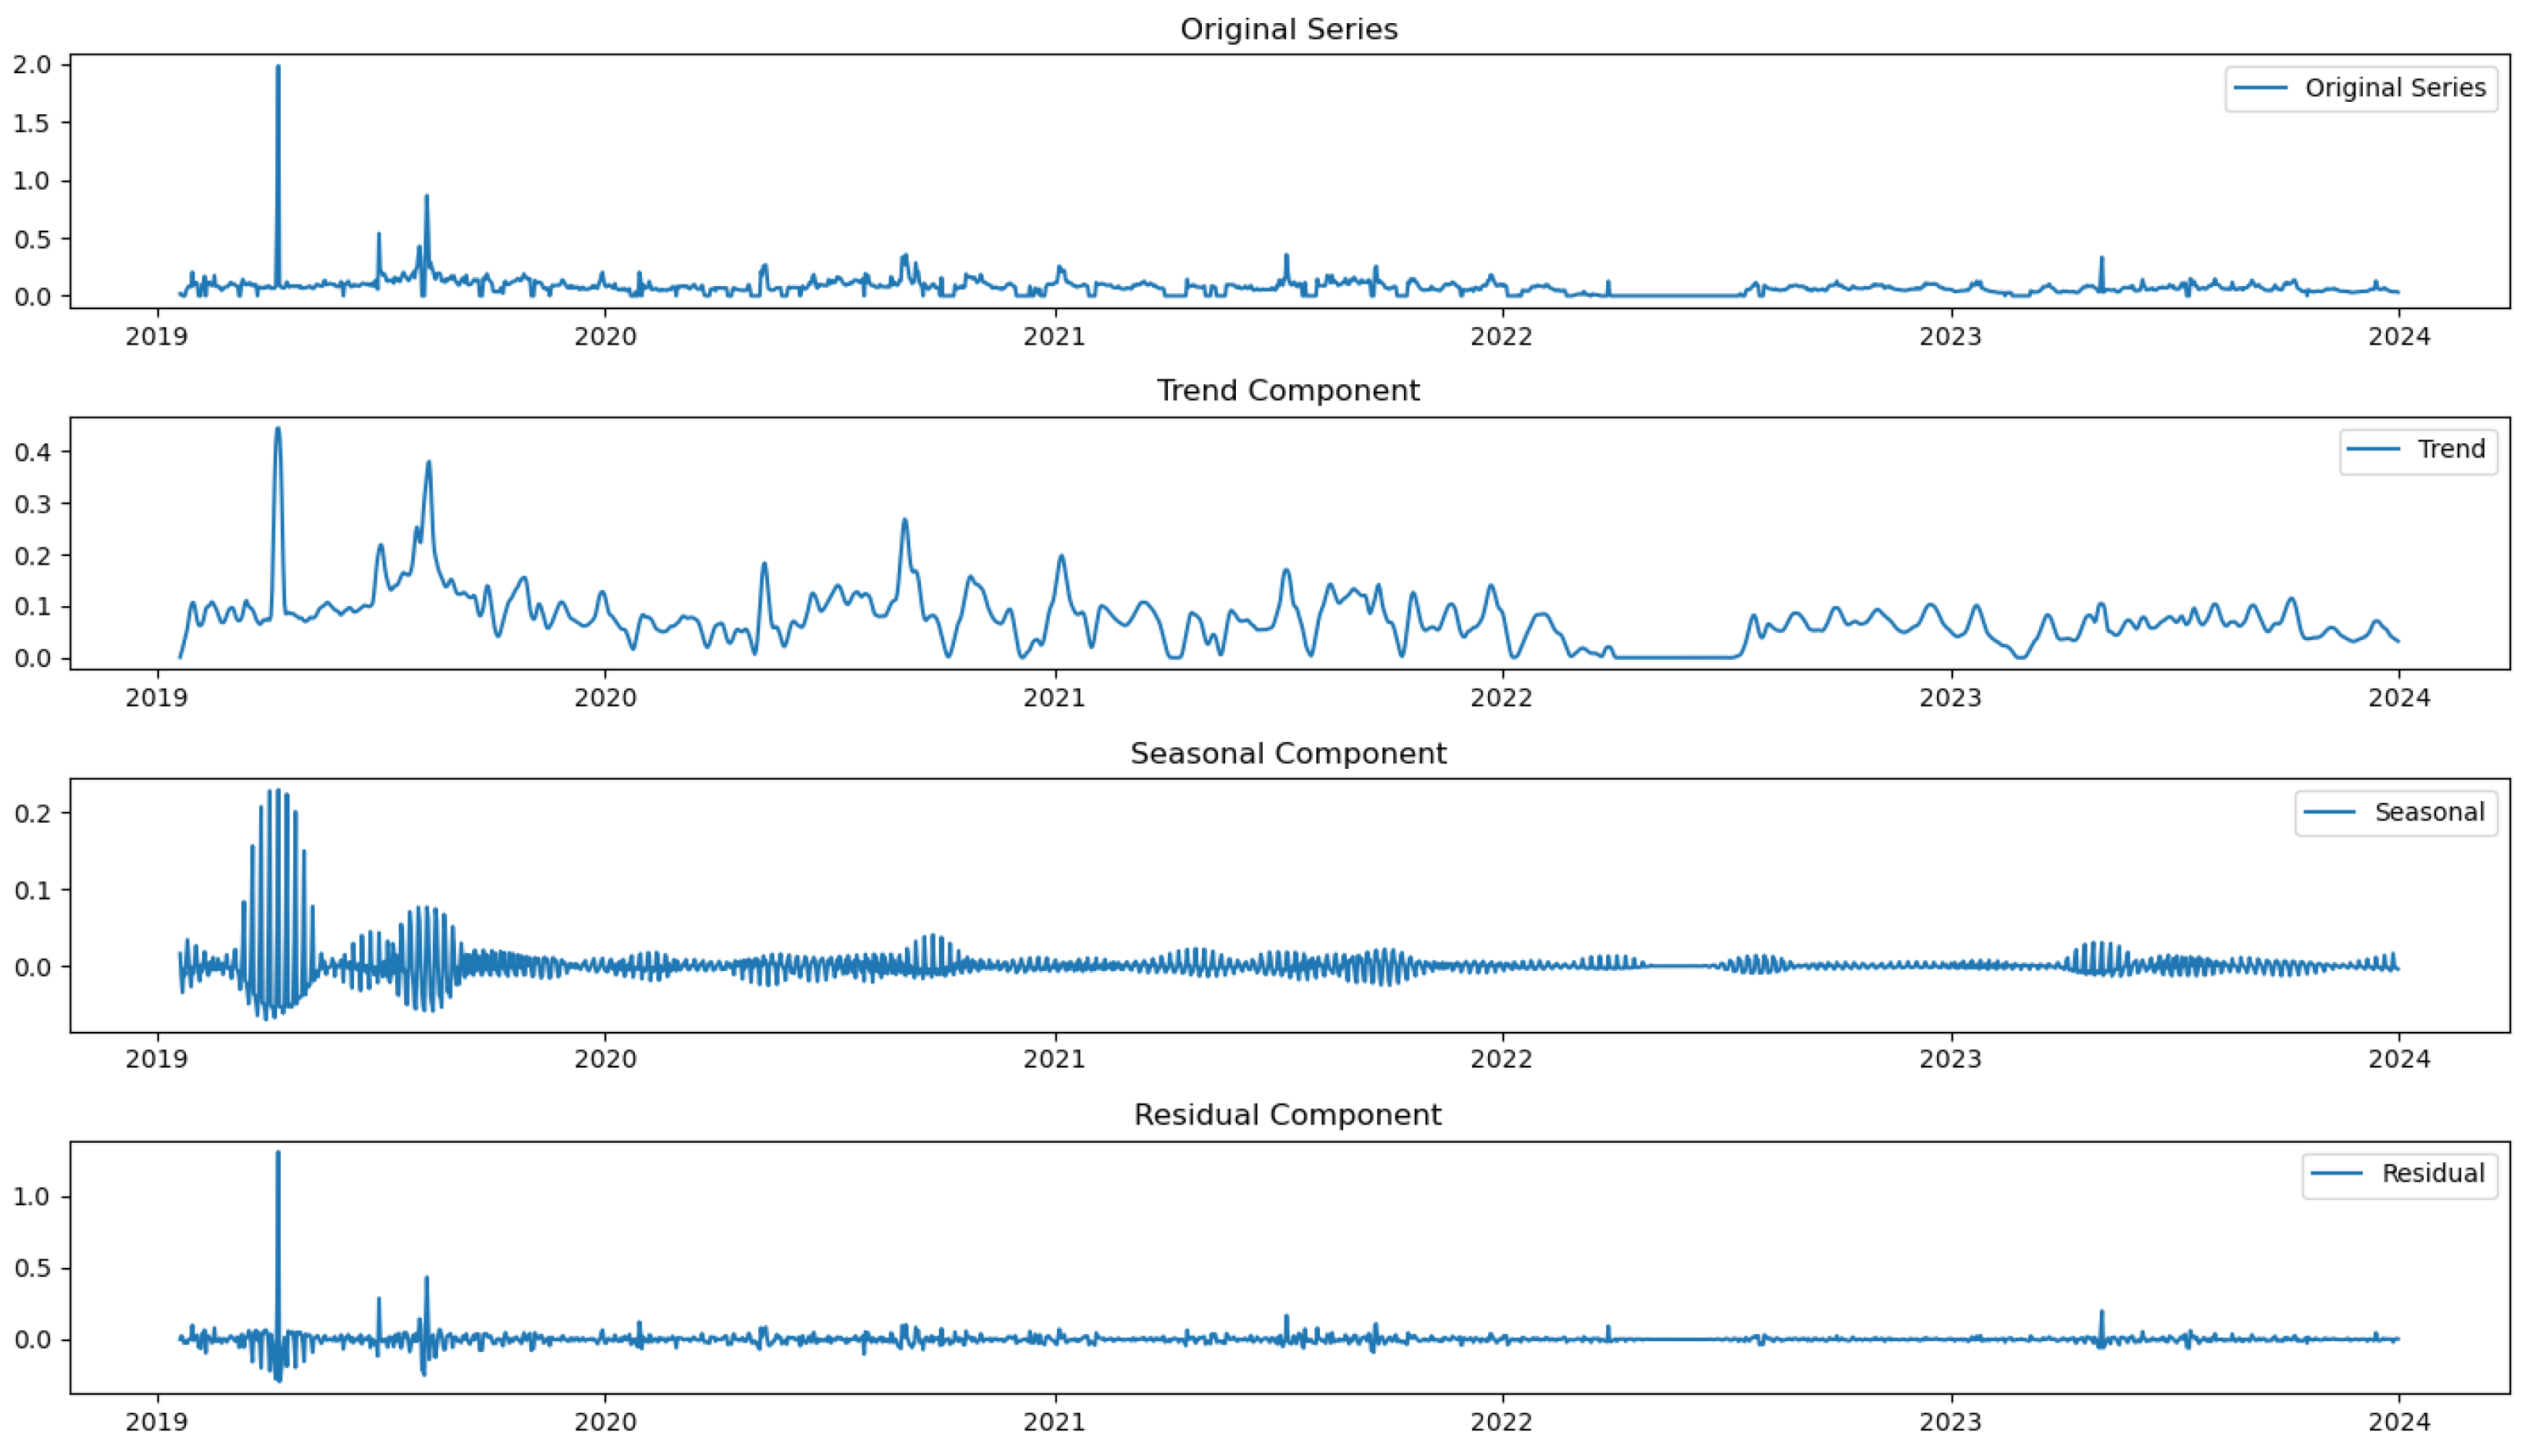The width and height of the screenshot is (2528, 1456).
Task: Click the 2022 tick label under Trend plot
Action: (x=1501, y=697)
